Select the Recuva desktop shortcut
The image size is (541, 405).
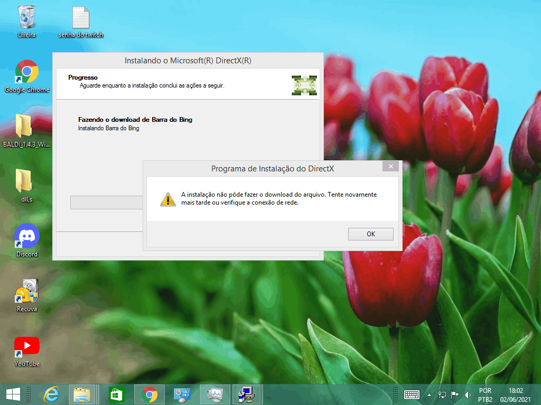(x=26, y=295)
